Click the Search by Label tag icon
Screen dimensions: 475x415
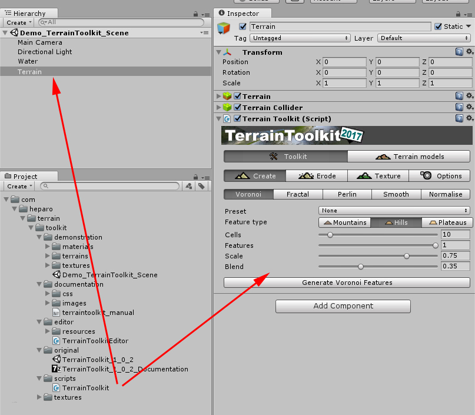[x=201, y=186]
